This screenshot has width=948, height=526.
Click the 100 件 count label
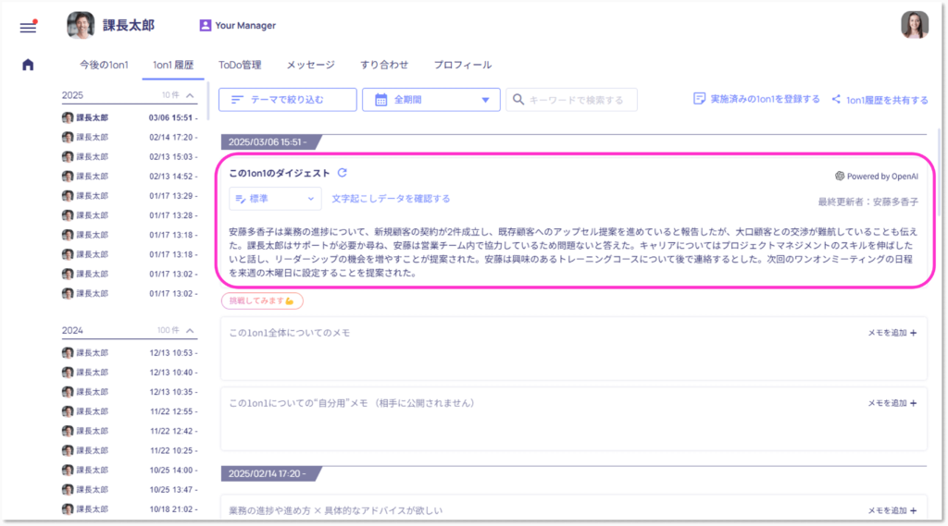[168, 330]
